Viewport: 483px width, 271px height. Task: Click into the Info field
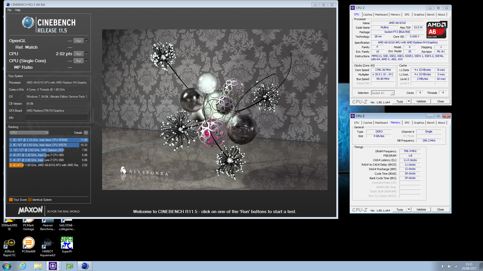pyautogui.click(x=57, y=118)
